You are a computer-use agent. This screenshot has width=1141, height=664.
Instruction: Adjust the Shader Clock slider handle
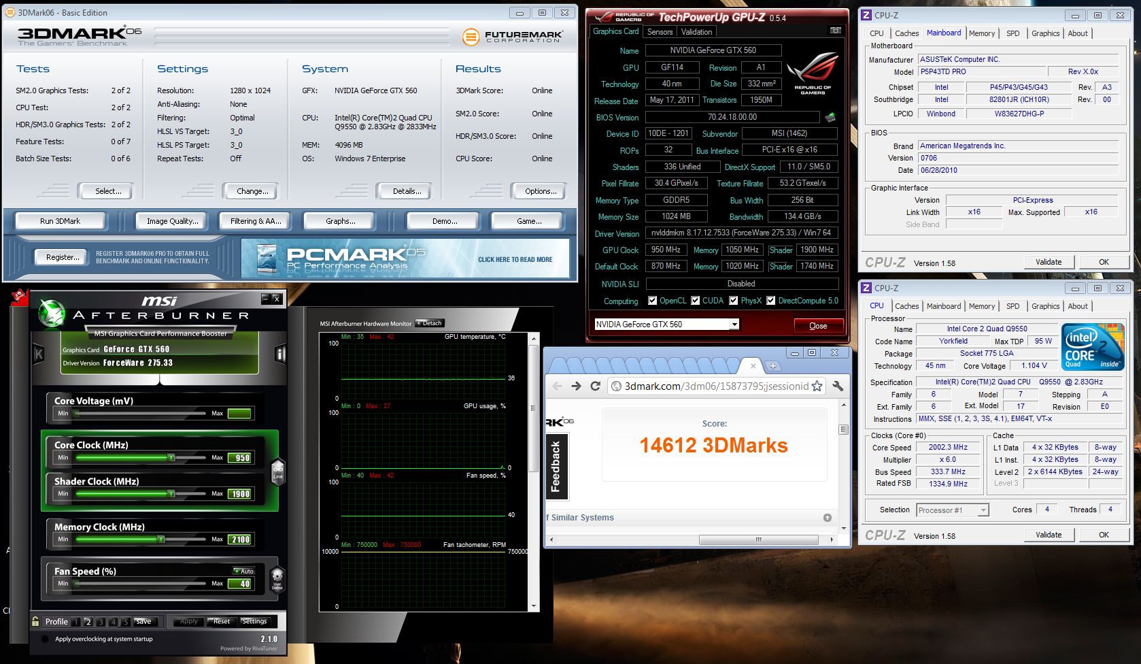point(171,494)
